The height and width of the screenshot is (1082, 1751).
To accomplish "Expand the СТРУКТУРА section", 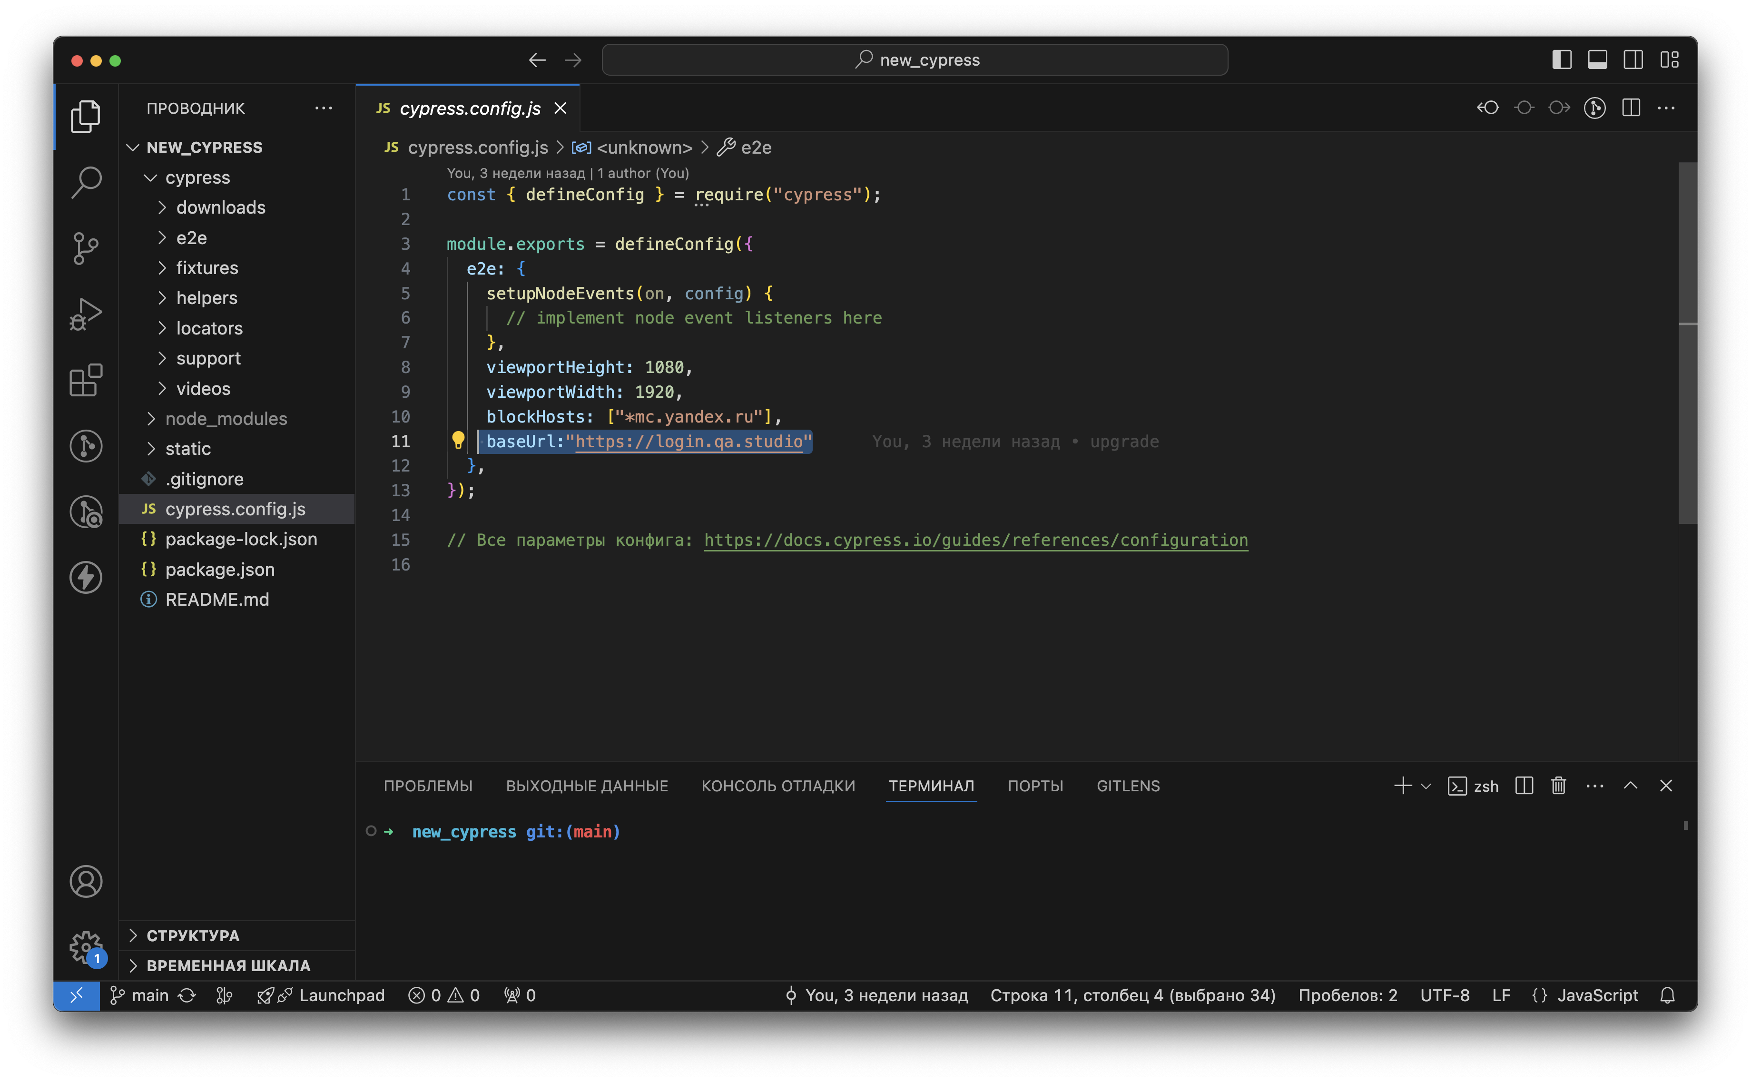I will tap(193, 935).
